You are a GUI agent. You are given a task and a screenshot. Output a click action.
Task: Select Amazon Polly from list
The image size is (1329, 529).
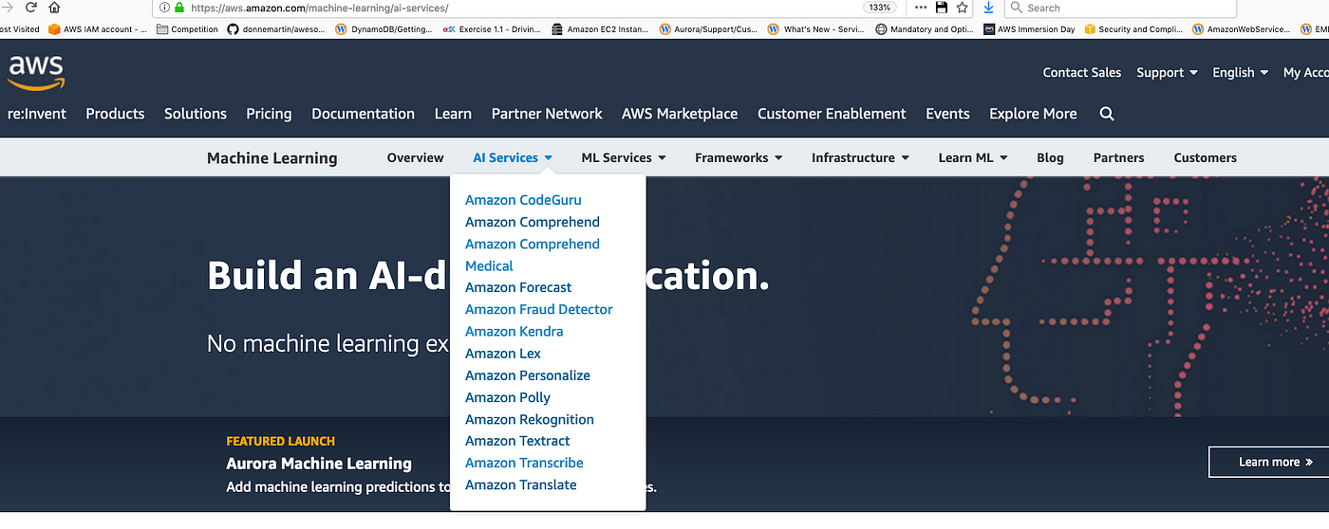(x=508, y=397)
